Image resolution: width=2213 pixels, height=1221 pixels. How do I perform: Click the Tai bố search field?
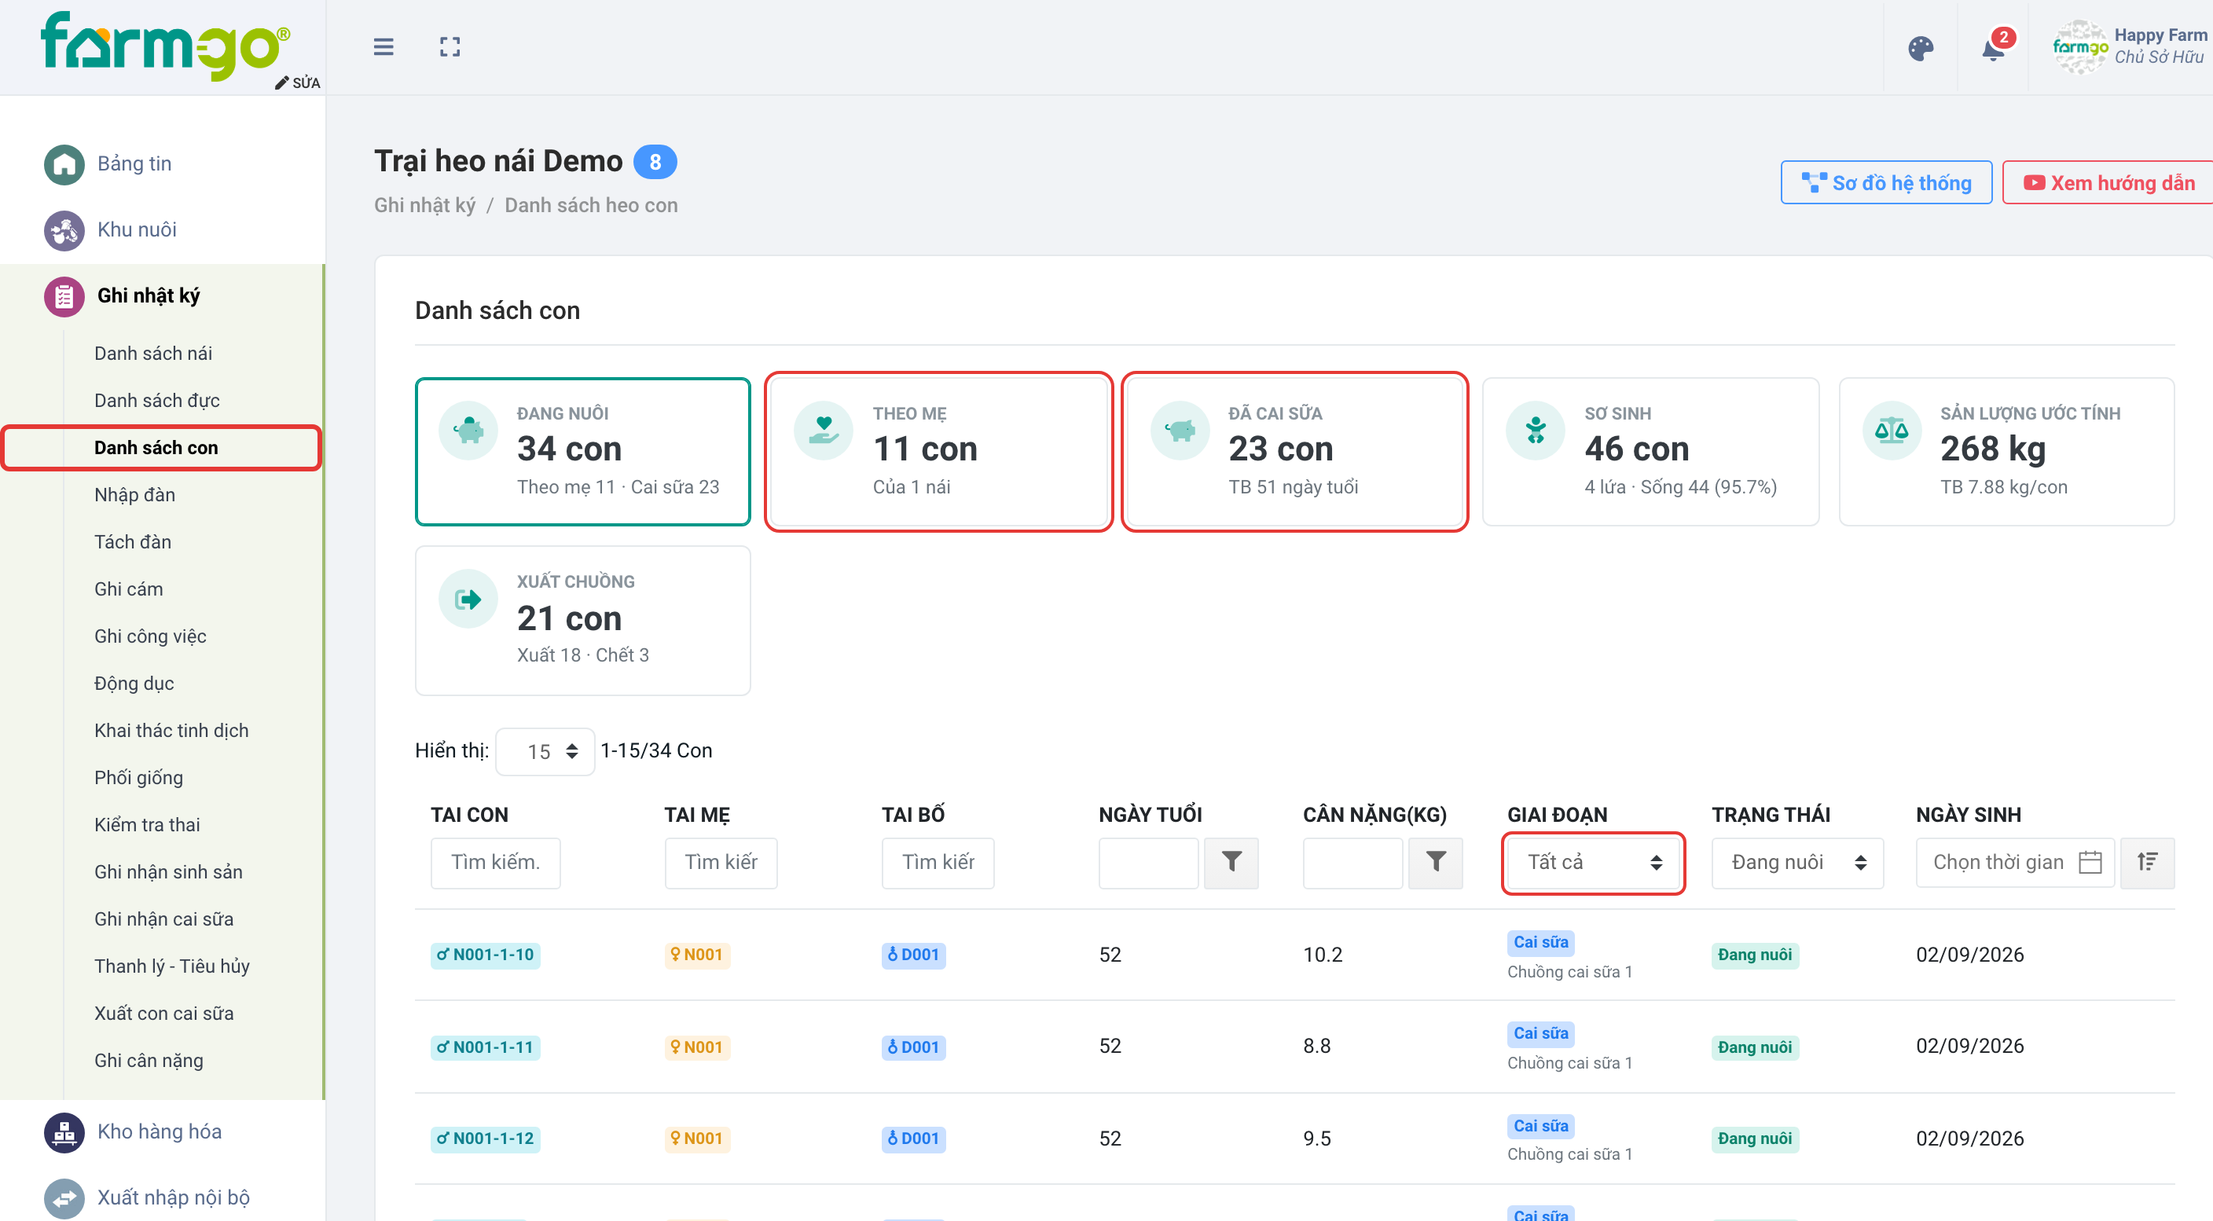pos(938,862)
